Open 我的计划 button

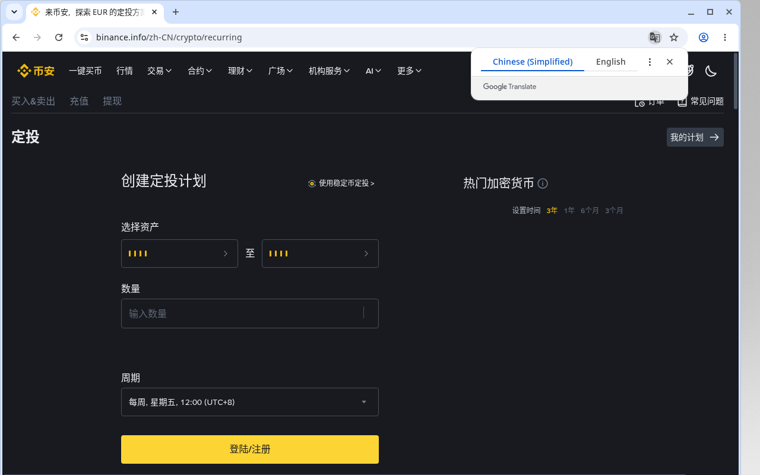pos(695,137)
